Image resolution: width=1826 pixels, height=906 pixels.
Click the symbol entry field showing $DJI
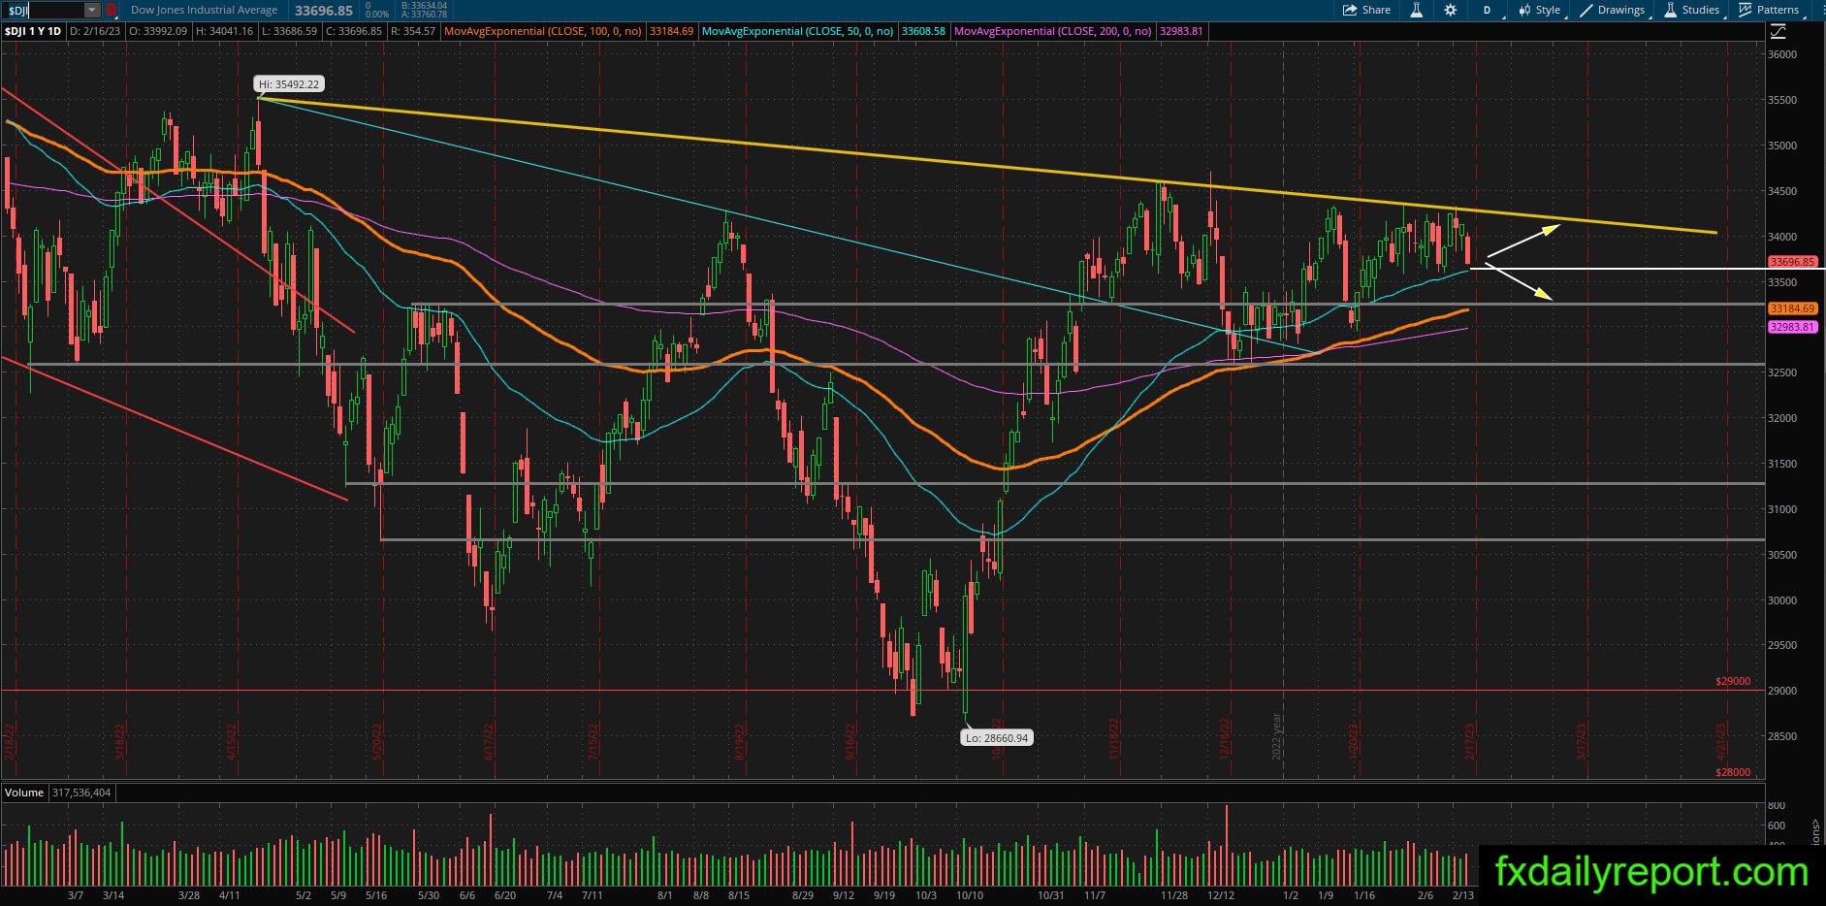click(x=43, y=10)
